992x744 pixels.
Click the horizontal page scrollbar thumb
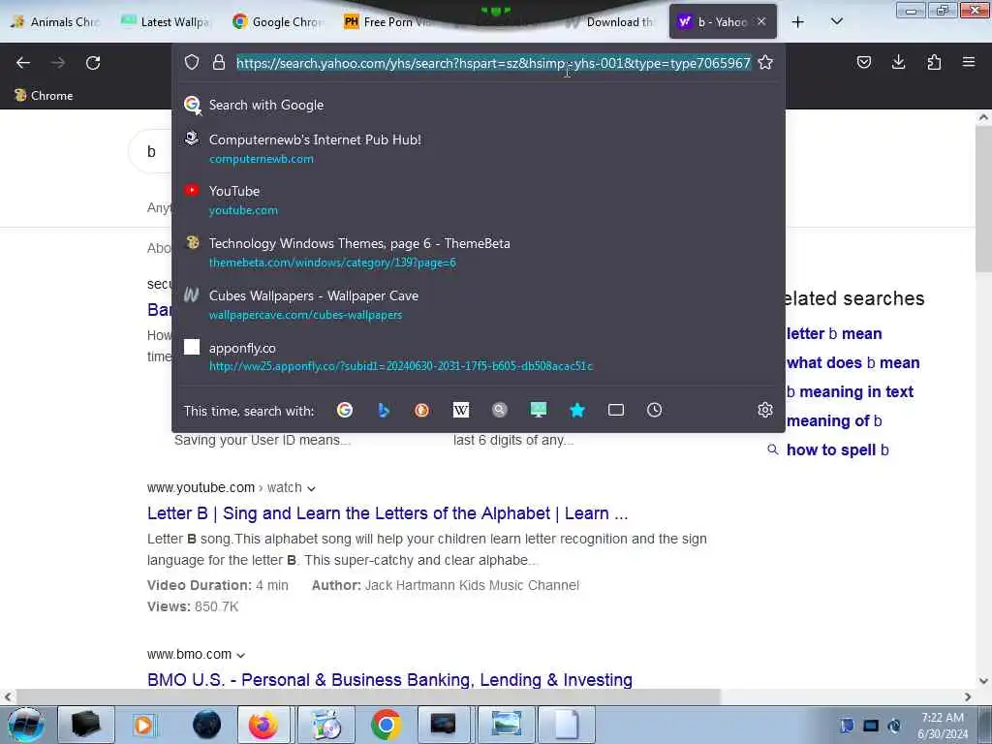coord(368,697)
